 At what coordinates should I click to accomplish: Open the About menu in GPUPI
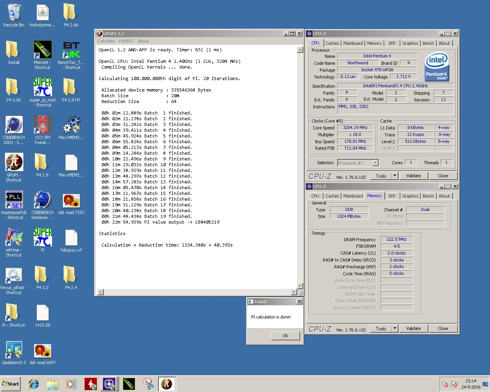pyautogui.click(x=144, y=41)
